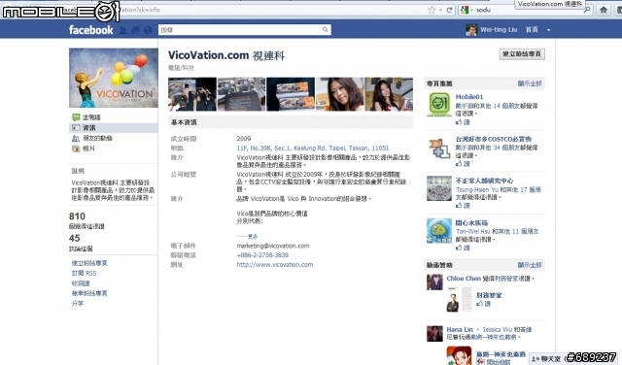Click show all link in page likes section

click(x=530, y=83)
